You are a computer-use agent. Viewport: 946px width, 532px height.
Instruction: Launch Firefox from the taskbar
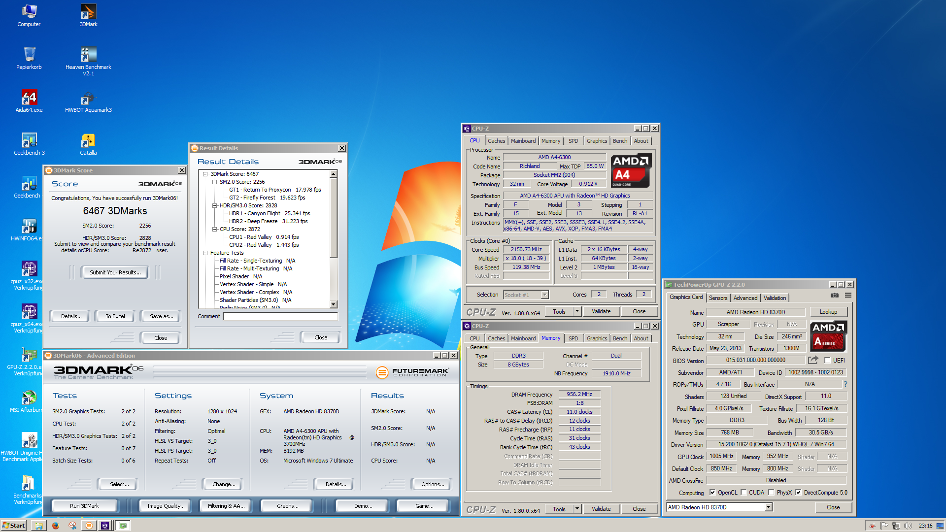56,526
